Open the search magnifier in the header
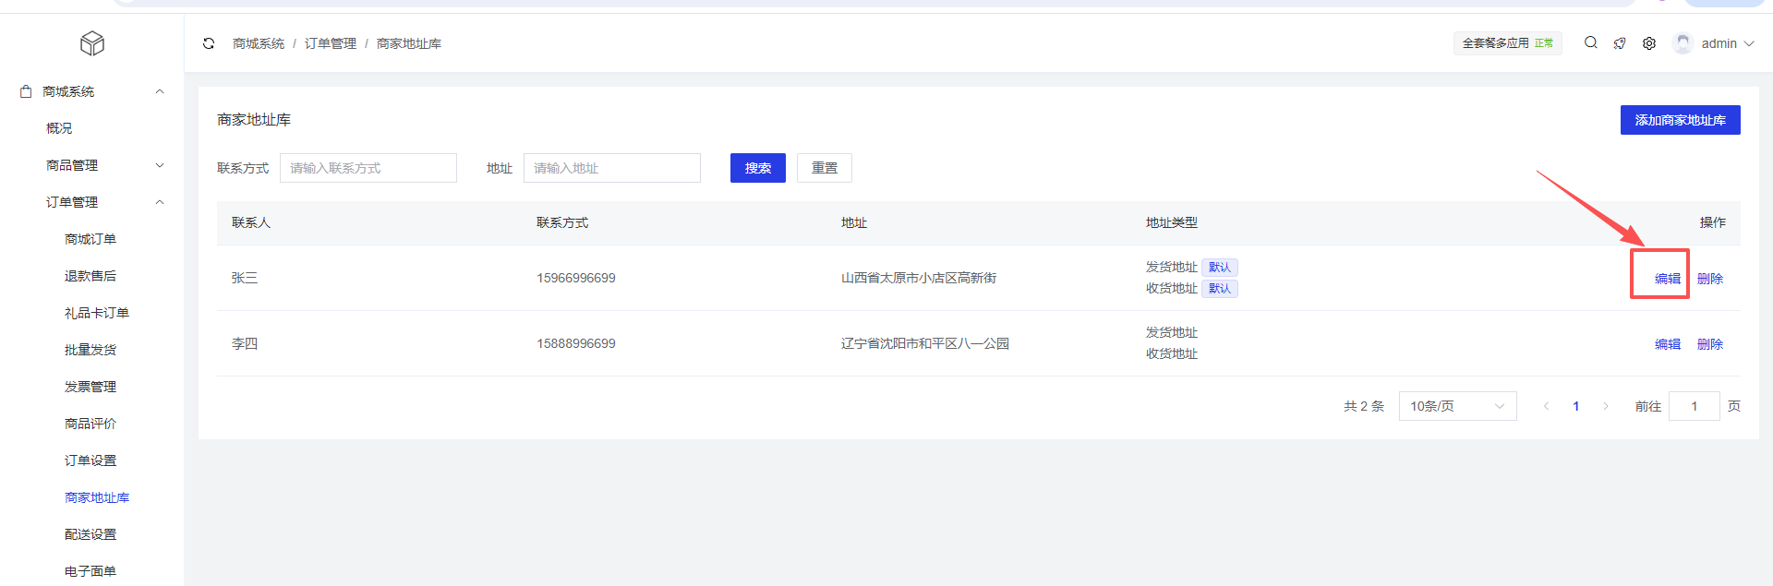The image size is (1773, 586). pyautogui.click(x=1590, y=42)
